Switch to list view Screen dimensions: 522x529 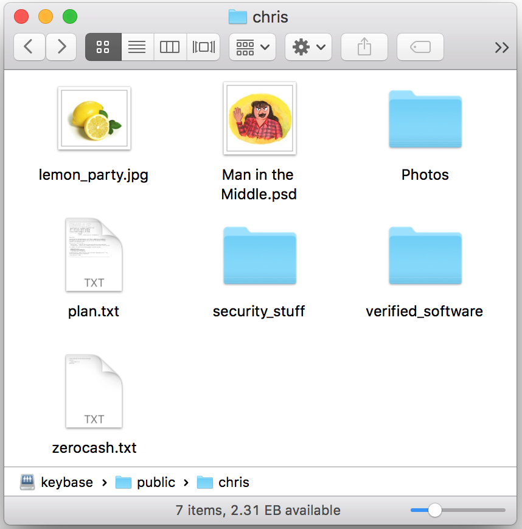point(137,47)
